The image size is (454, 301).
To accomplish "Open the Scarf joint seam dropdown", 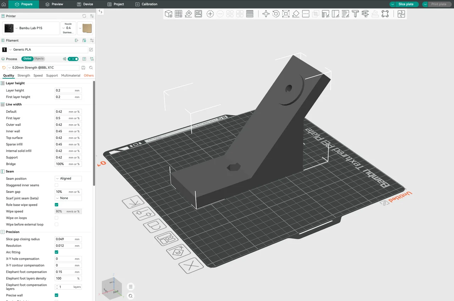I will (x=68, y=198).
